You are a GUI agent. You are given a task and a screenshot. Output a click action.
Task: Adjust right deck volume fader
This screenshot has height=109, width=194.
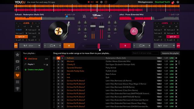102,27
